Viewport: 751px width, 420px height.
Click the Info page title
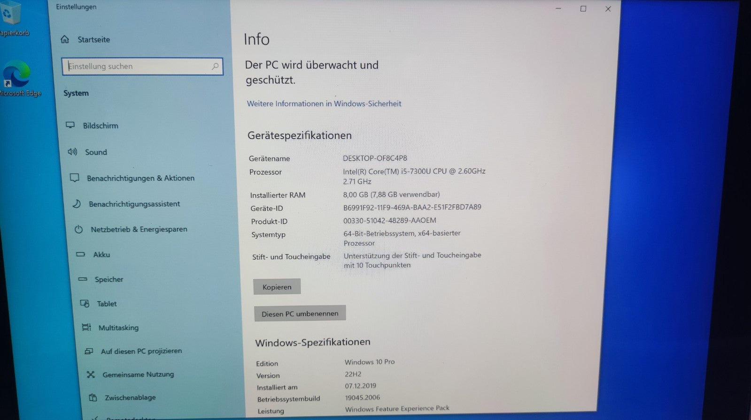click(x=256, y=39)
